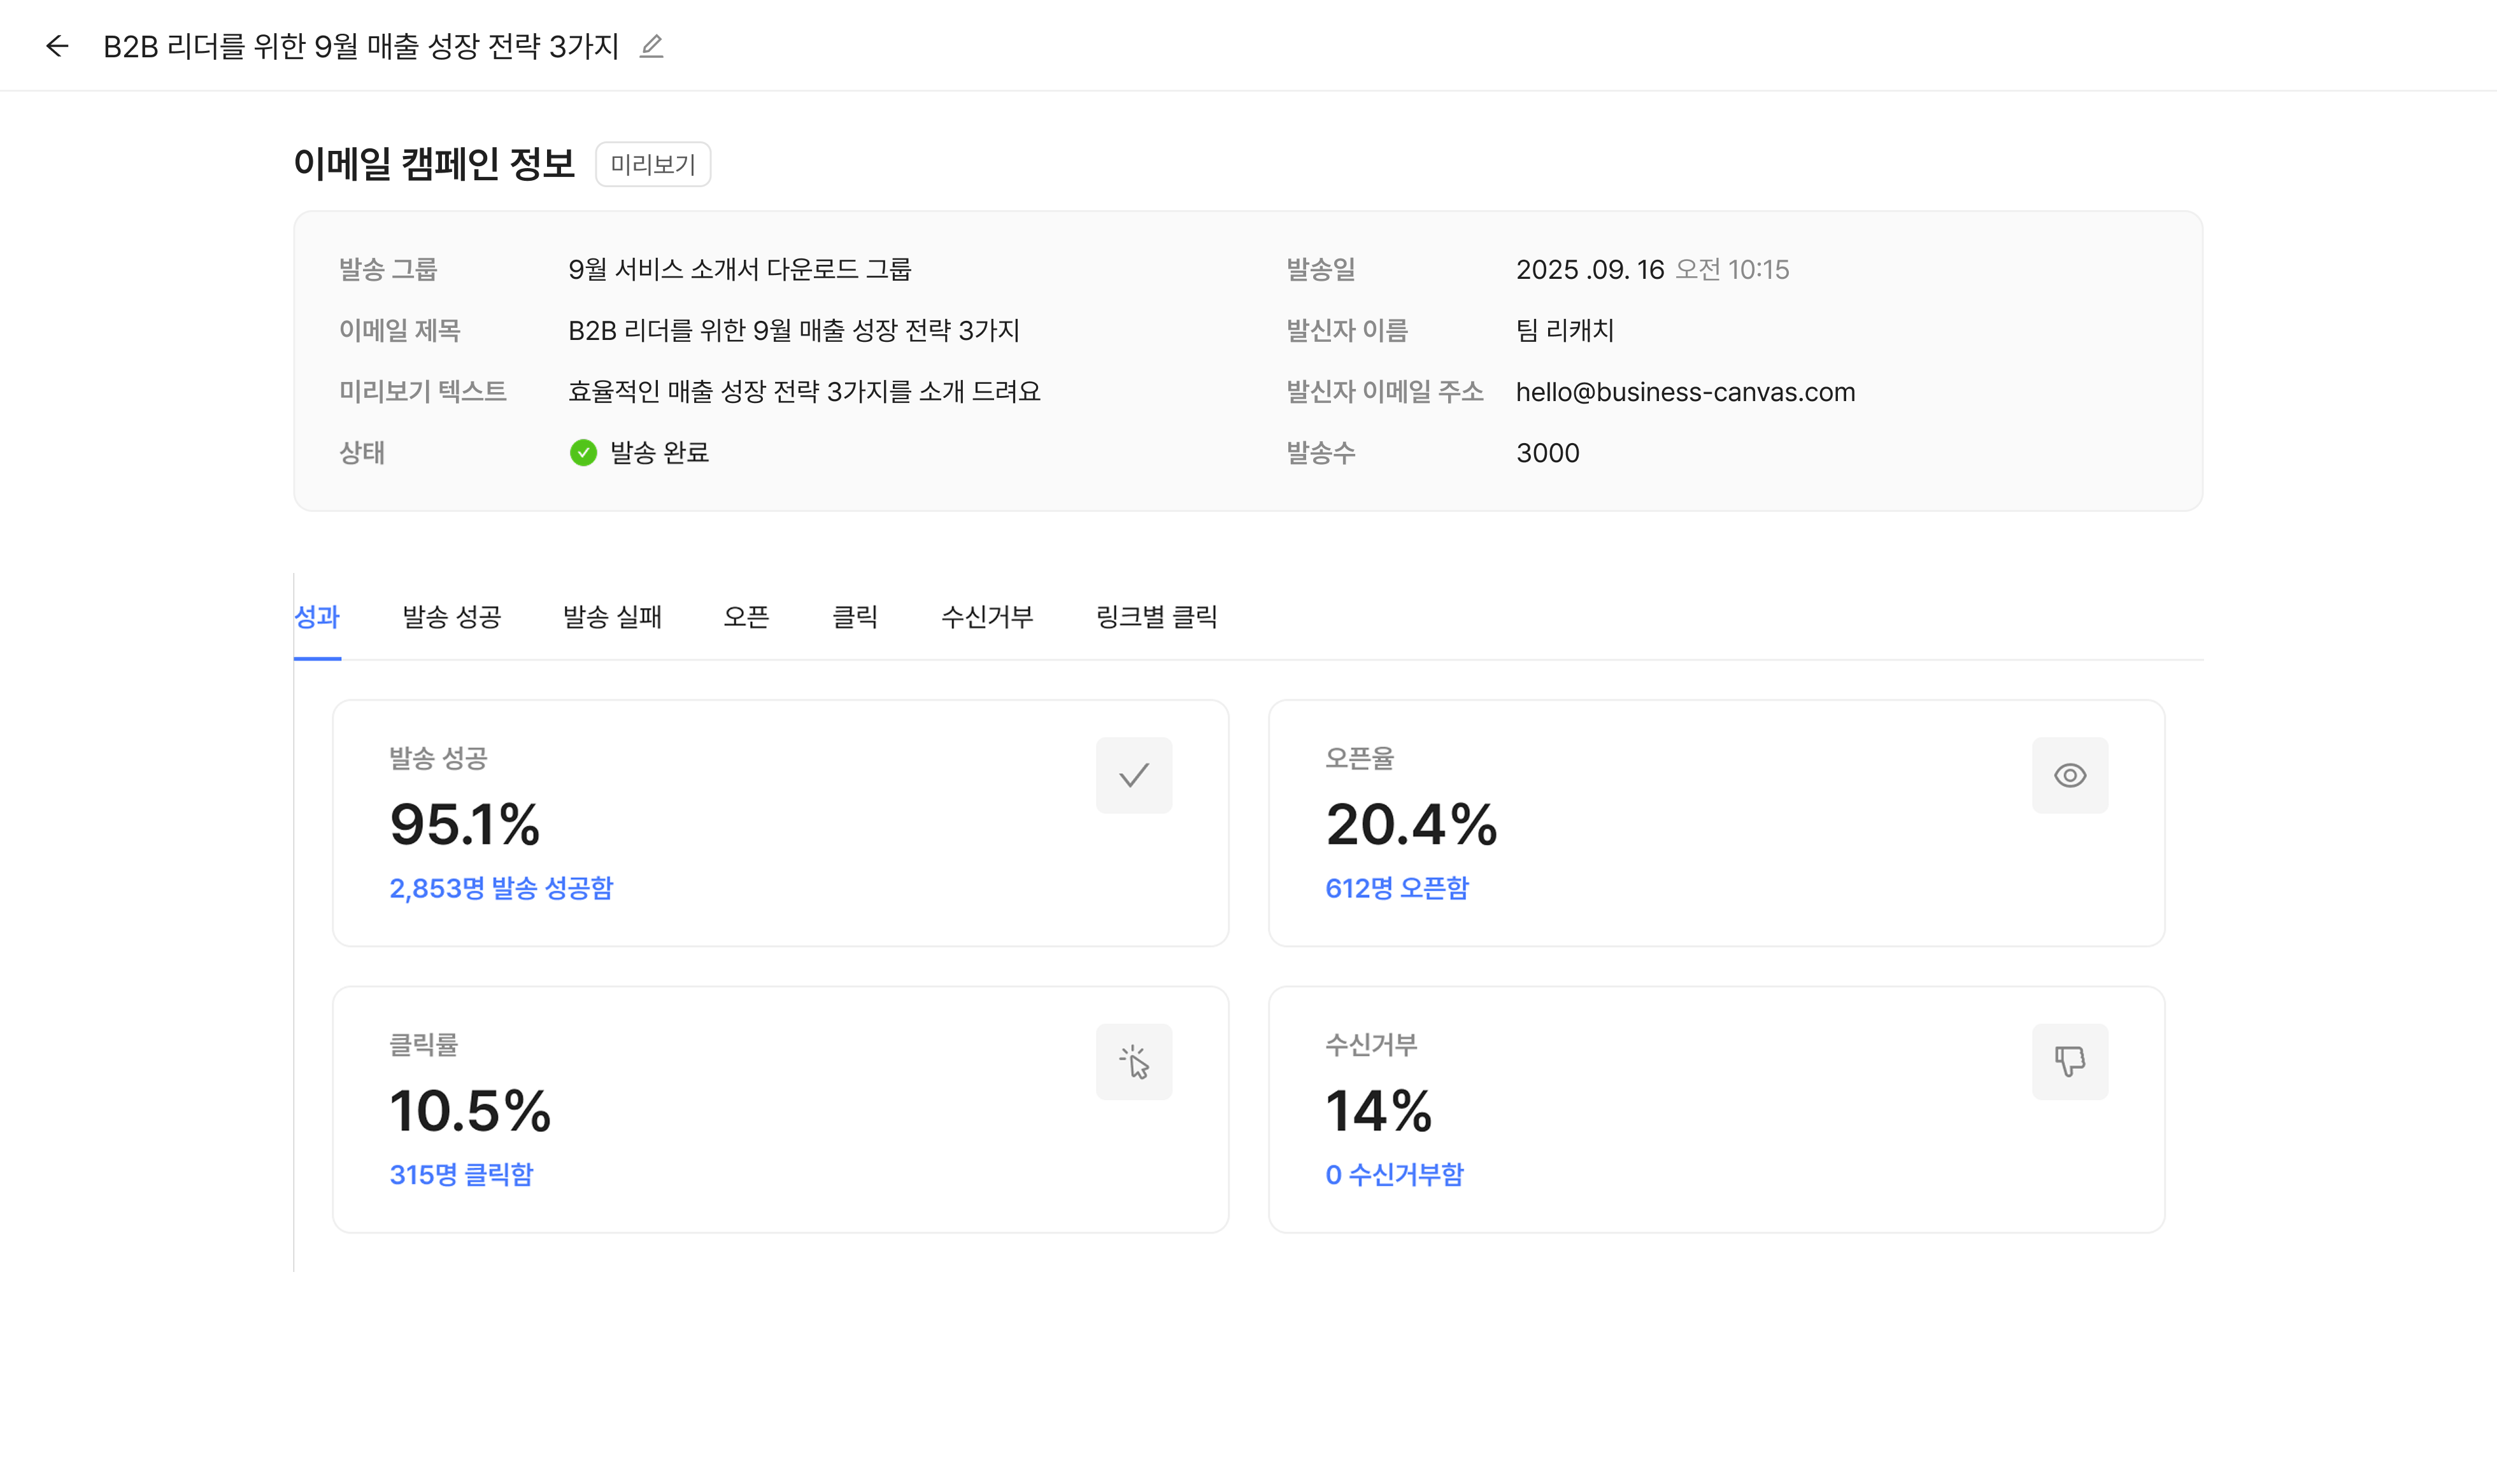This screenshot has width=2497, height=1484.
Task: Open the 수신거부 tab
Action: point(986,617)
